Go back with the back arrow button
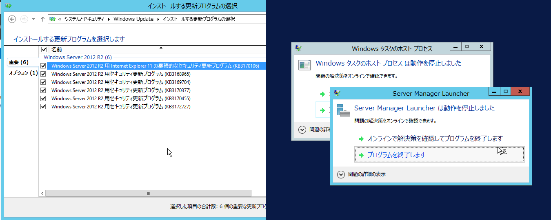This screenshot has height=220, width=551. click(x=12, y=19)
